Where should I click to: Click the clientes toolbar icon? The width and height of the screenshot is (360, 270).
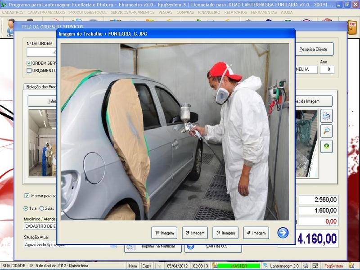(x=9, y=28)
